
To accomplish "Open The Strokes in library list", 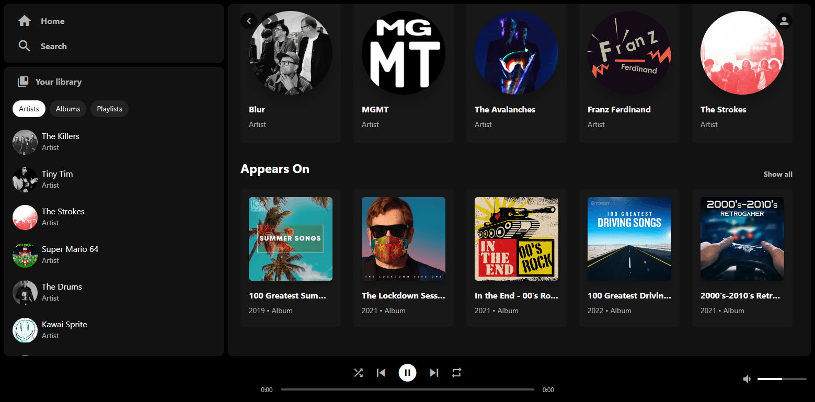I will coord(114,217).
